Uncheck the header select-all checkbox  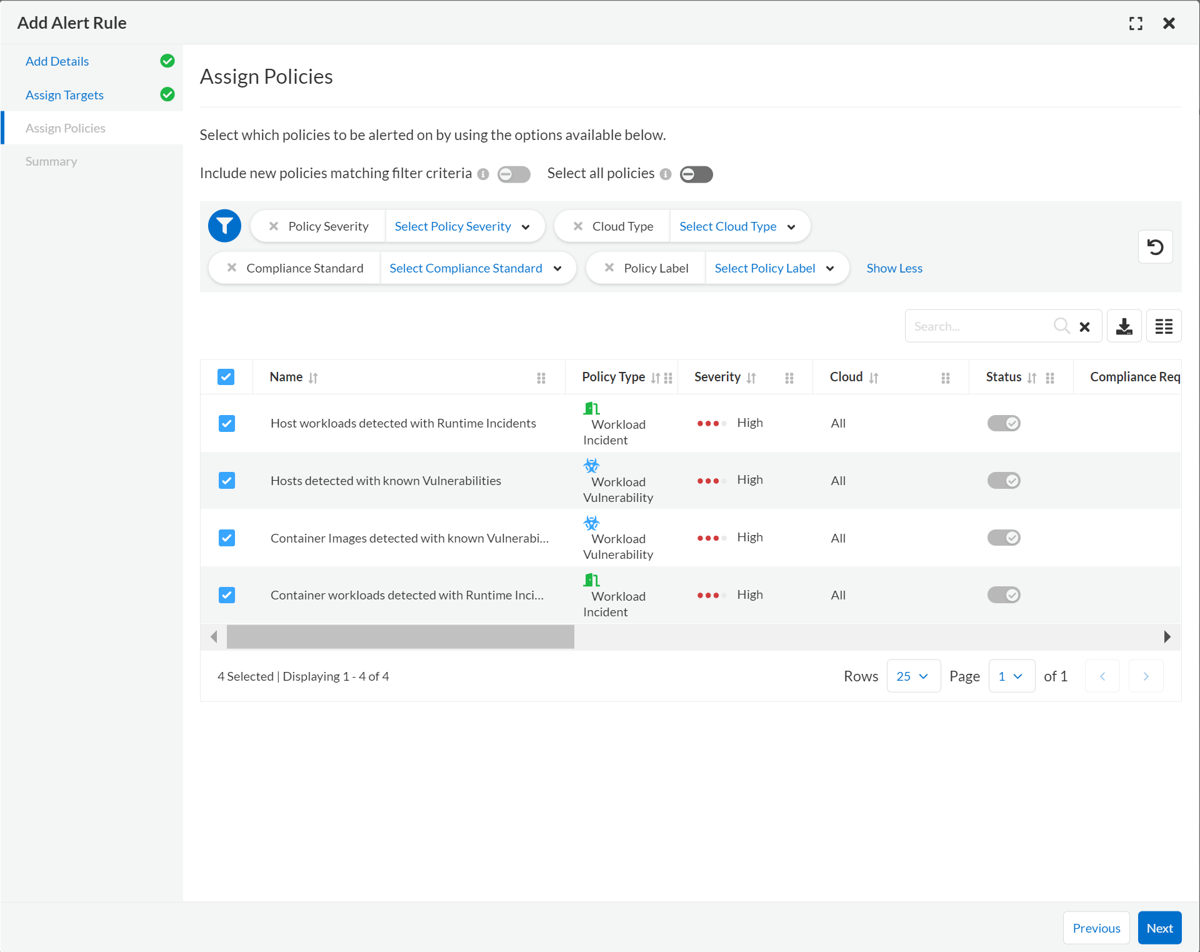tap(226, 377)
